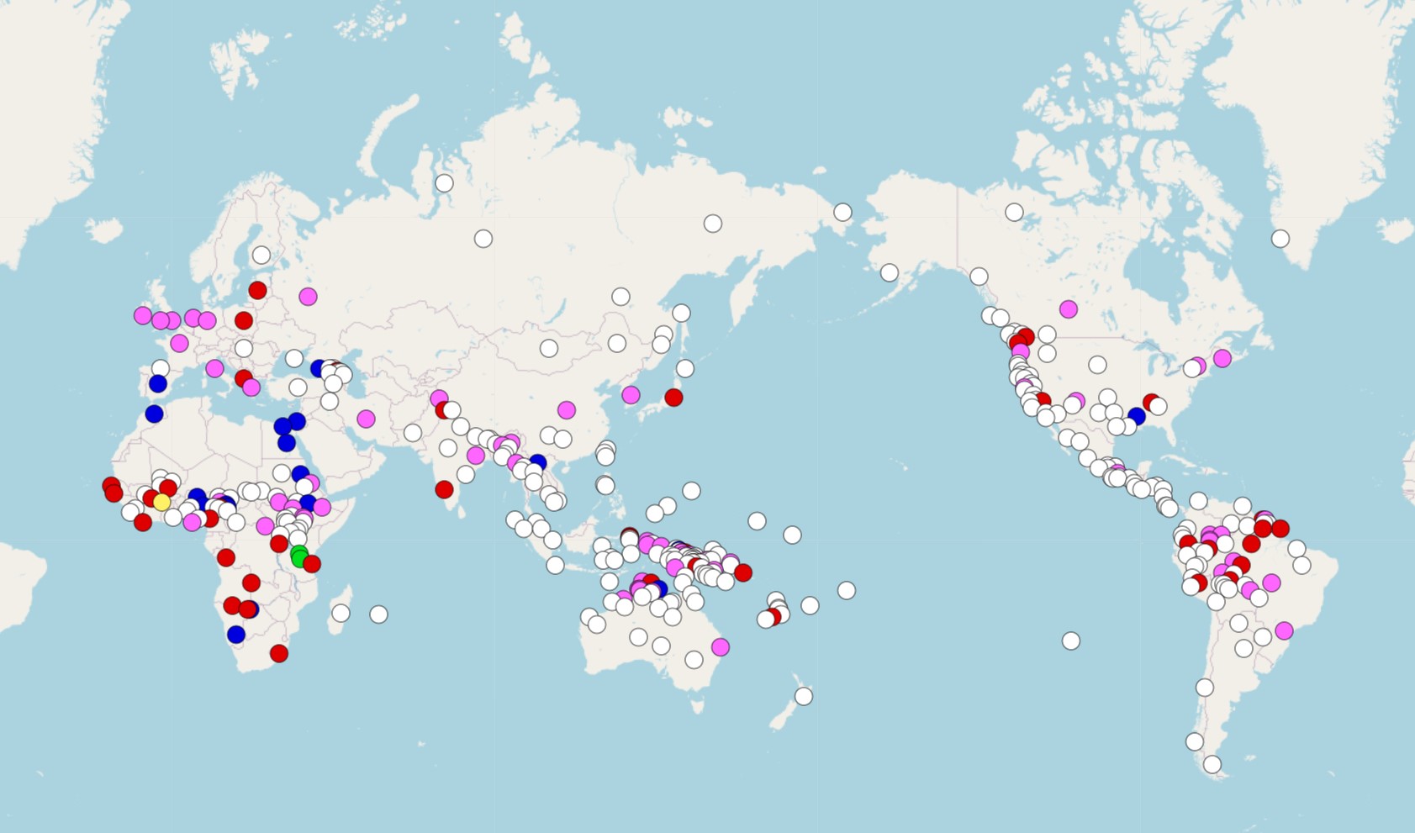Select the pink marker in Iran
The height and width of the screenshot is (833, 1415).
(366, 419)
